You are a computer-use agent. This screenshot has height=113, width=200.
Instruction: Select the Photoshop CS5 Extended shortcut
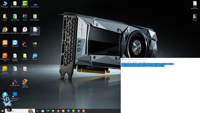click(x=15, y=96)
